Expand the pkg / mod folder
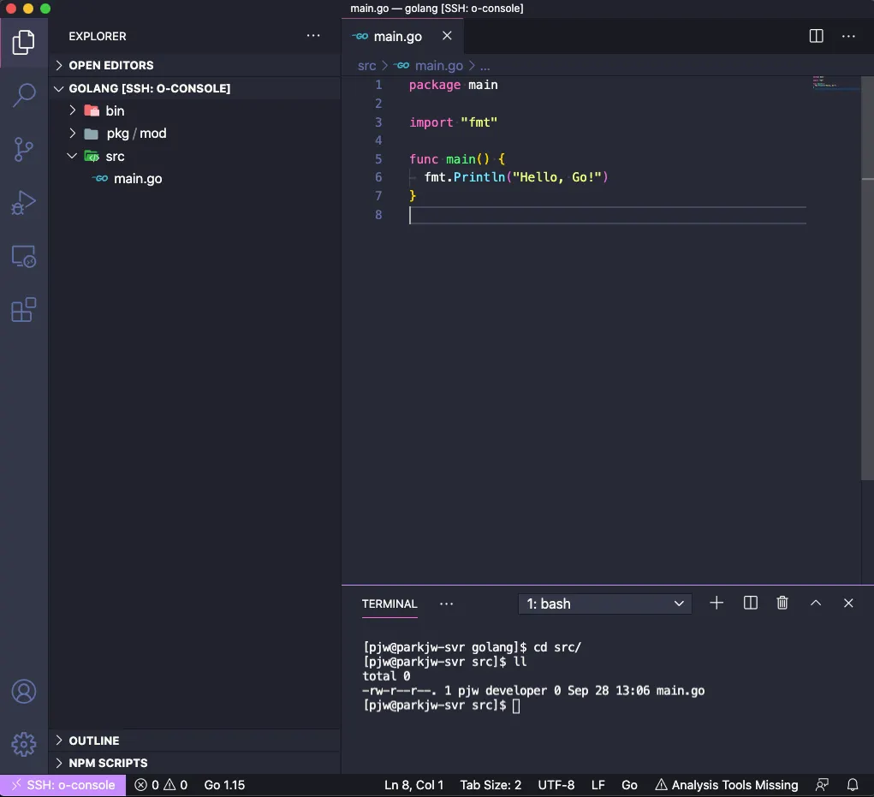This screenshot has height=797, width=874. [x=73, y=134]
